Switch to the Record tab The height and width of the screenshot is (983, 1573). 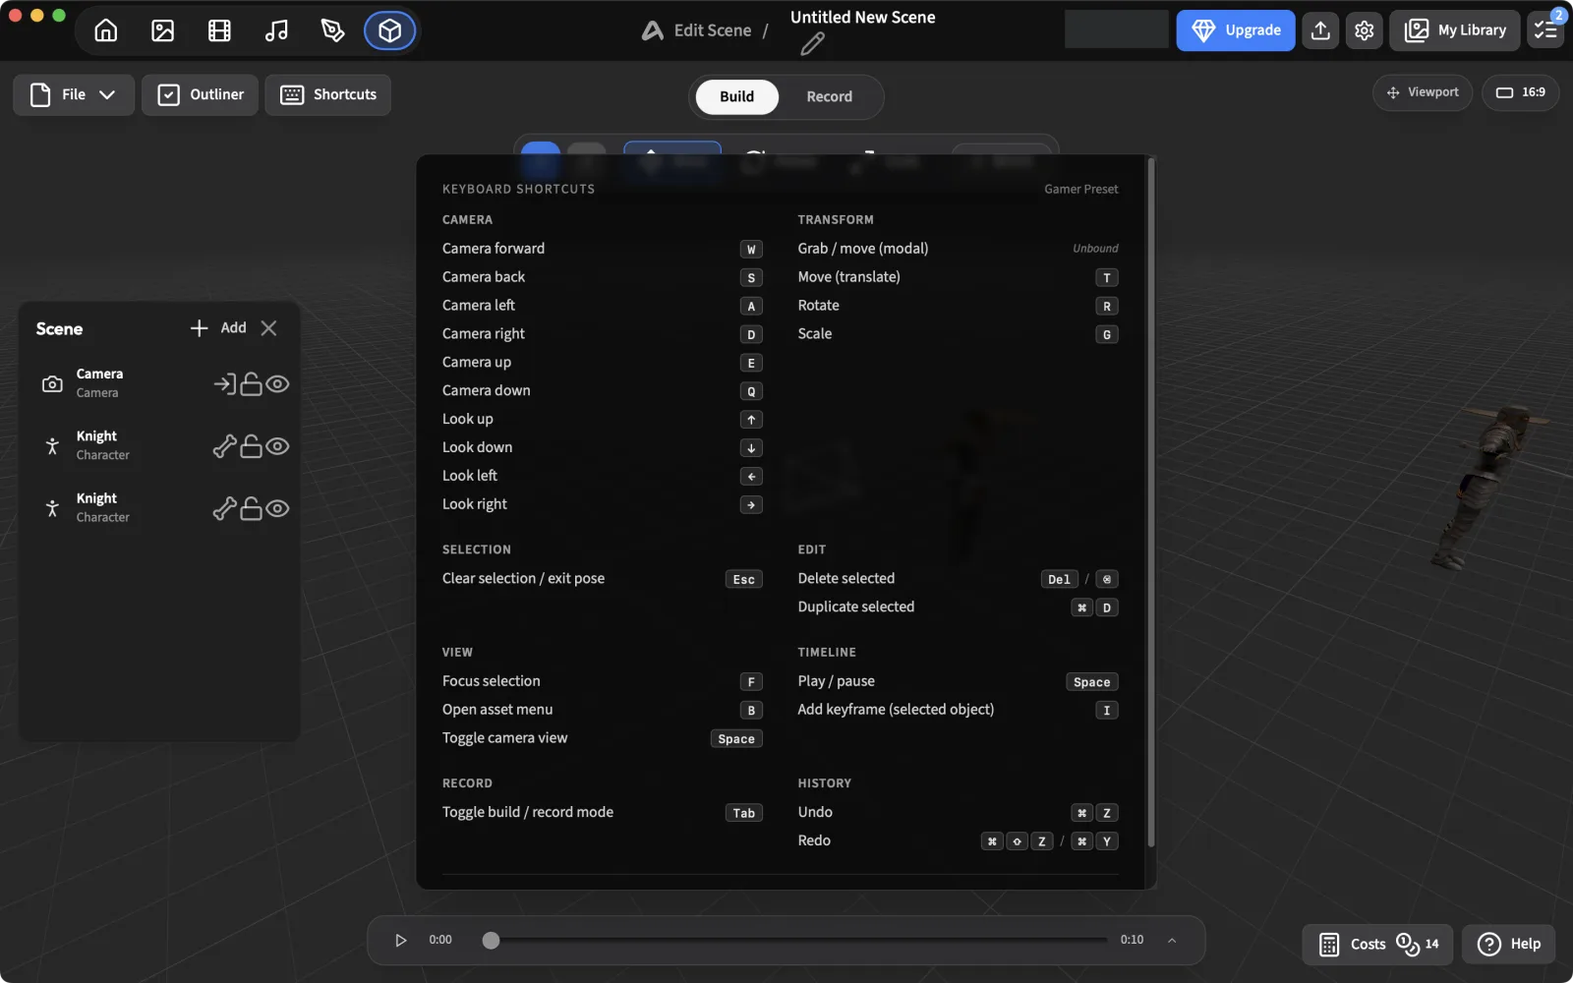(830, 96)
